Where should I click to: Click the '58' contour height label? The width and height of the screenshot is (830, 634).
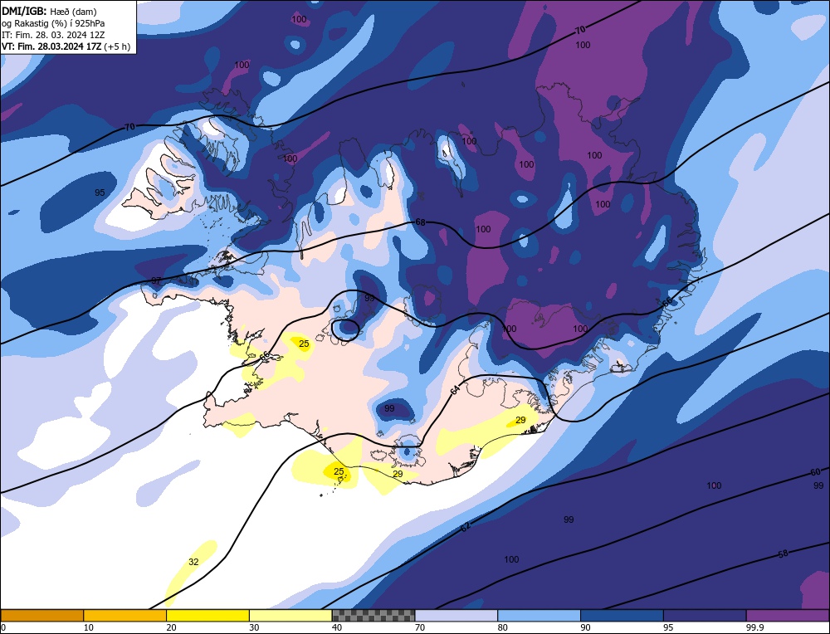(x=784, y=554)
